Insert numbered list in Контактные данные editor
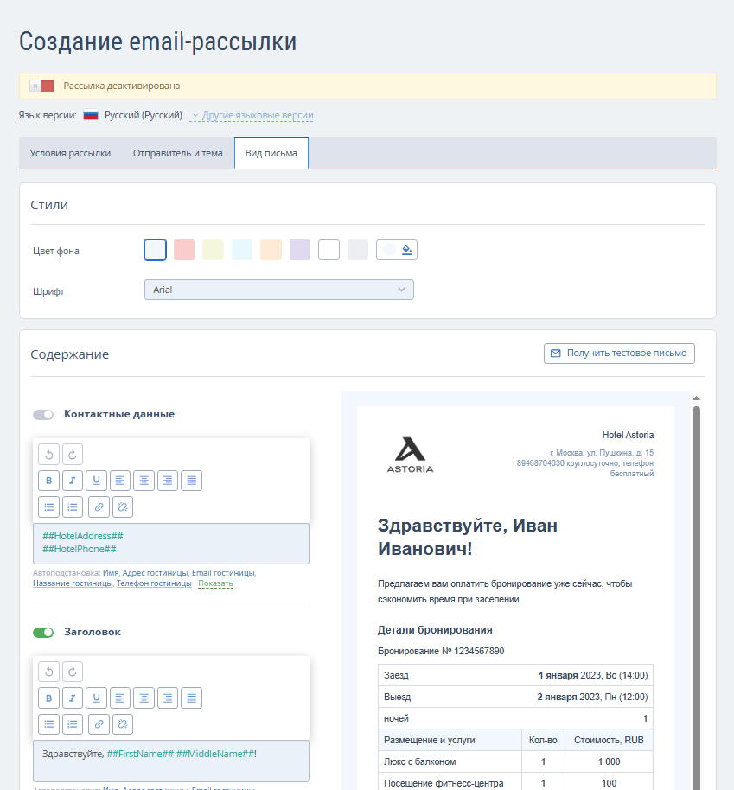The image size is (734, 790). 73,506
